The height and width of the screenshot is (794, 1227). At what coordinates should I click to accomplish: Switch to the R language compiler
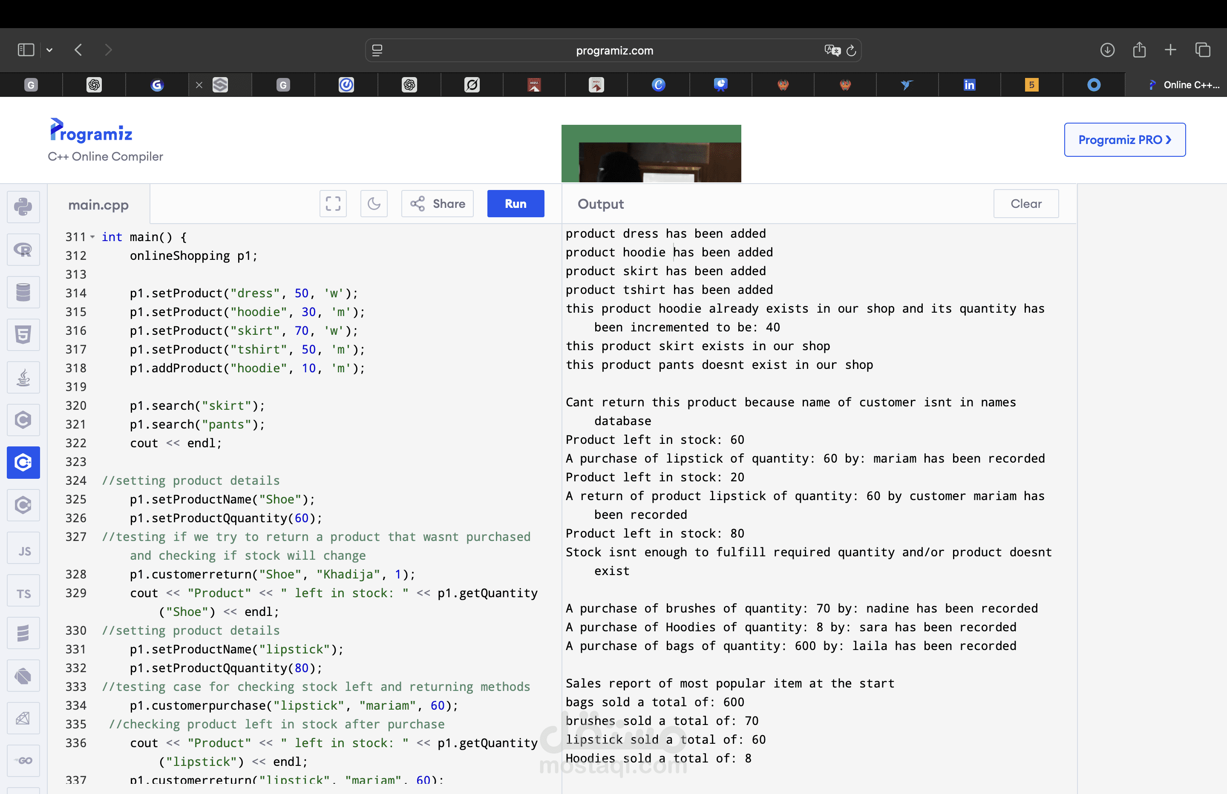tap(23, 250)
